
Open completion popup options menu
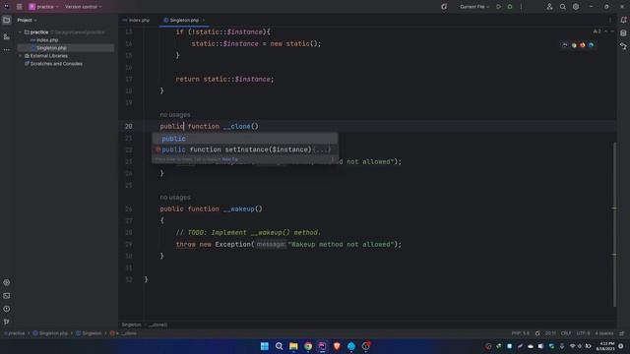tap(333, 159)
